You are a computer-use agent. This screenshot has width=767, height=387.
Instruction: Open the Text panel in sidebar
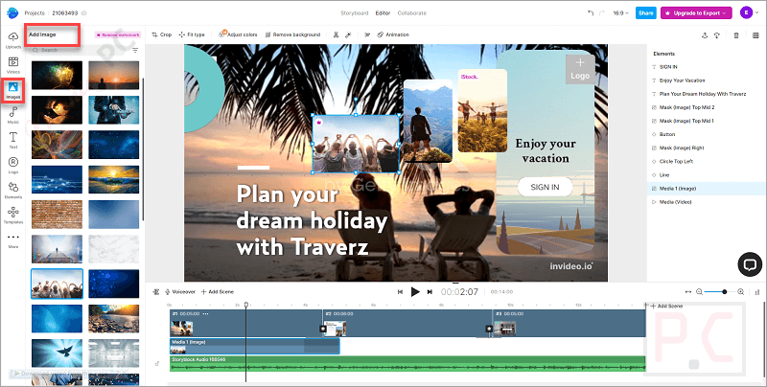(13, 140)
